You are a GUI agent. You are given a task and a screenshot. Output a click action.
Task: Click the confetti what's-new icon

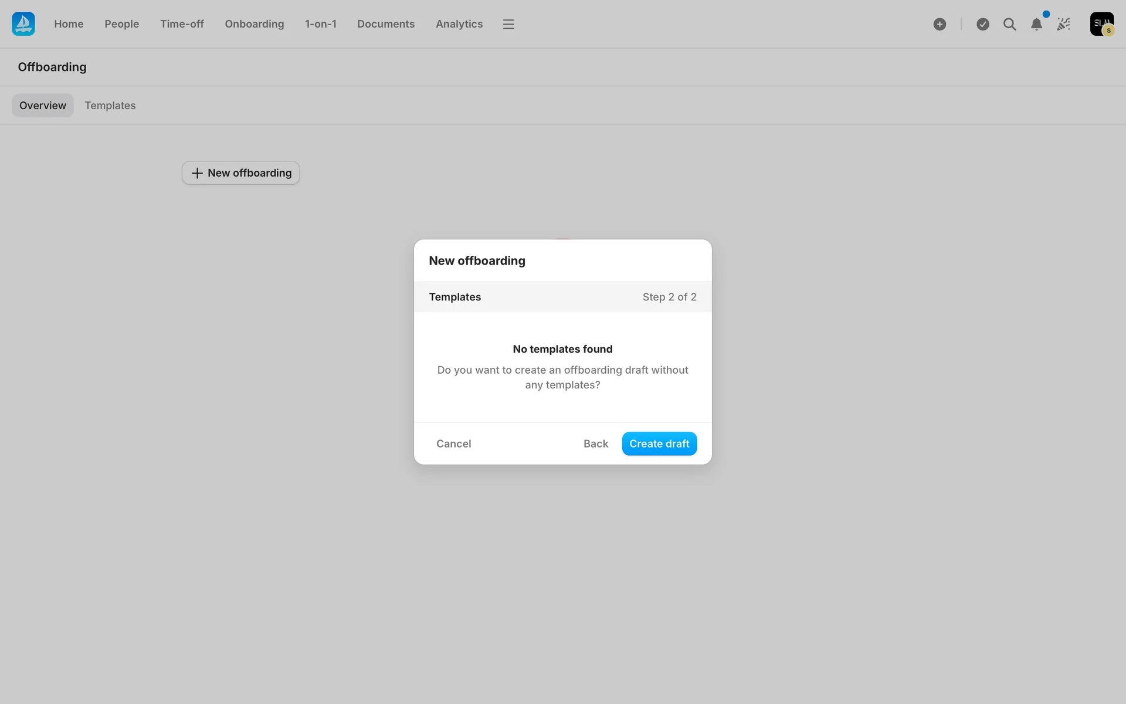[1064, 24]
